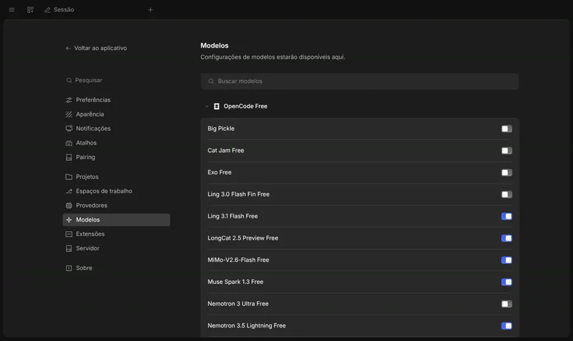
Task: Focus the Pesquisar settings search field
Action: point(116,80)
